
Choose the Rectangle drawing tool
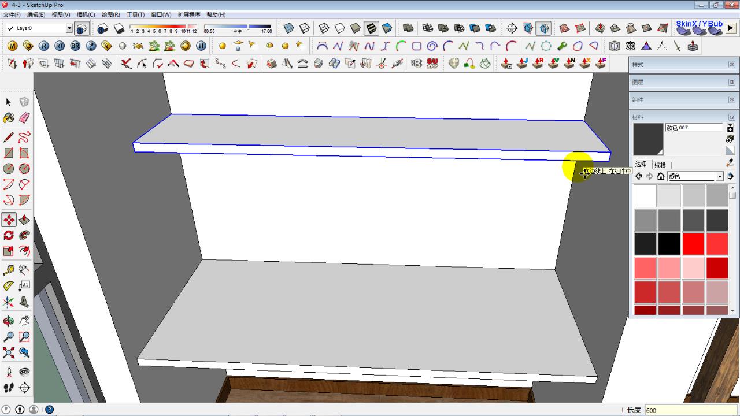click(8, 153)
